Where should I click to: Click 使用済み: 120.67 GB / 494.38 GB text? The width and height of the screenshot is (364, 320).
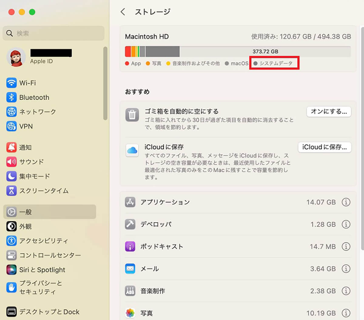(x=301, y=36)
